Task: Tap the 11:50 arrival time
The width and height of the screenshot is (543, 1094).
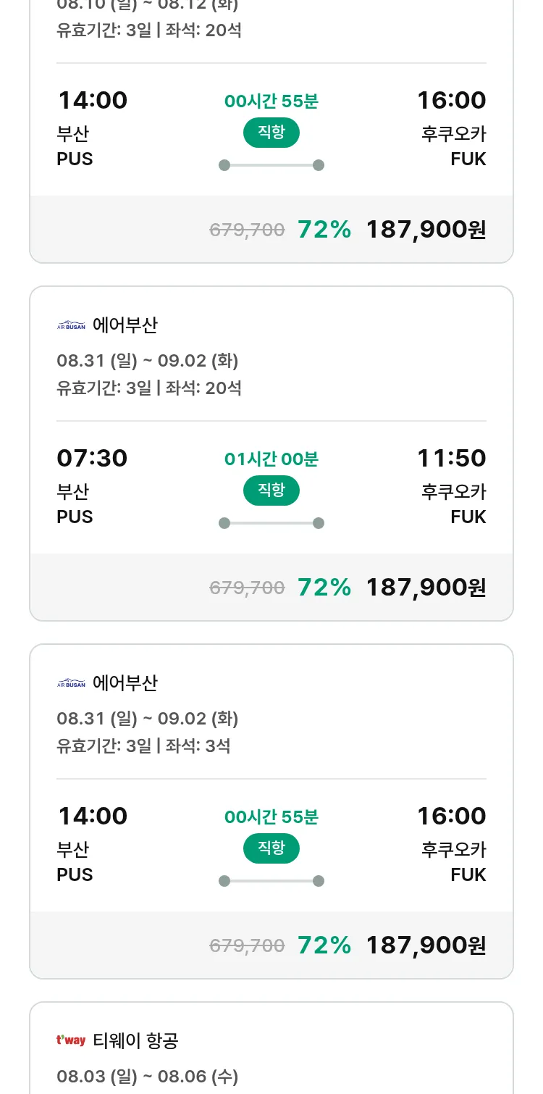Action: tap(451, 458)
